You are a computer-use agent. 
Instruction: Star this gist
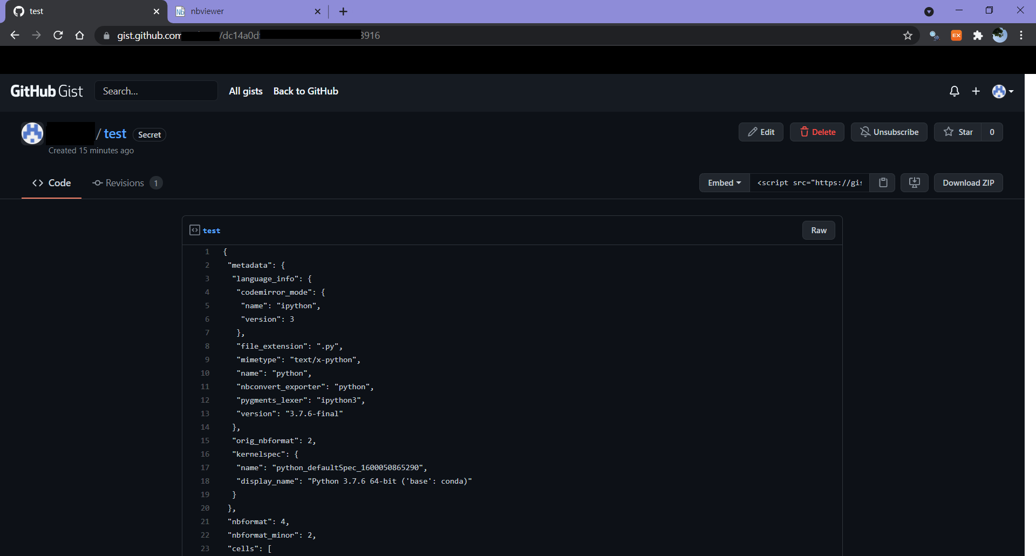[x=958, y=132]
